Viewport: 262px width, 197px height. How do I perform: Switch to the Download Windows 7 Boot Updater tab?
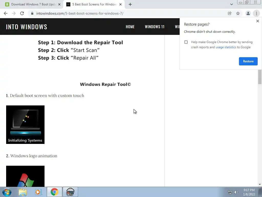pyautogui.click(x=32, y=4)
